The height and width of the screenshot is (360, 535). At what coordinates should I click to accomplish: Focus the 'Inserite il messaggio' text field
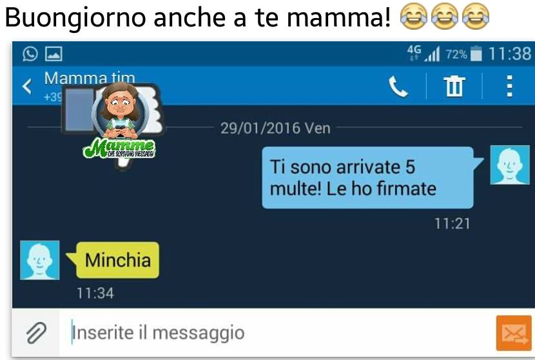(277, 333)
